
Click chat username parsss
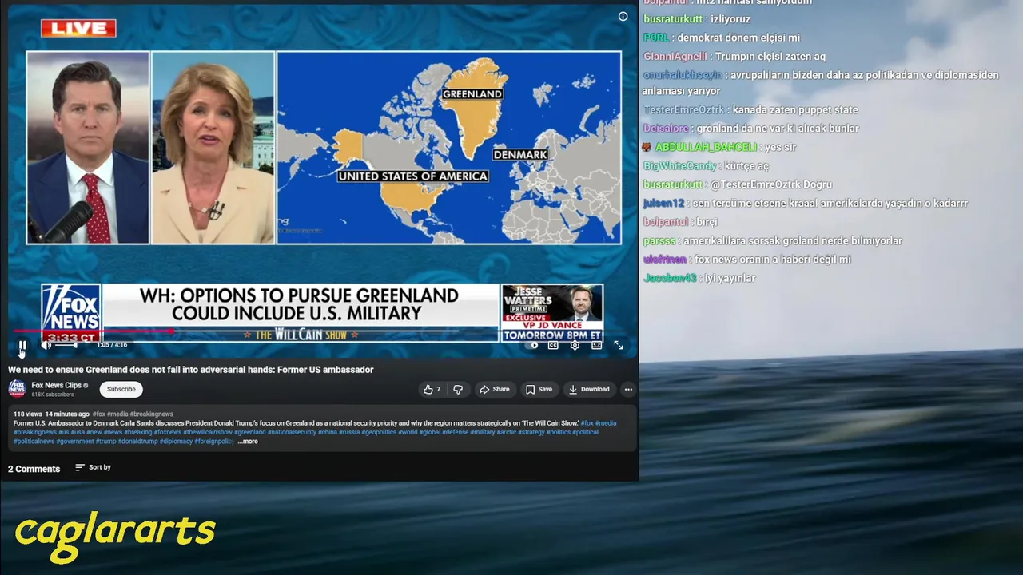(x=659, y=241)
